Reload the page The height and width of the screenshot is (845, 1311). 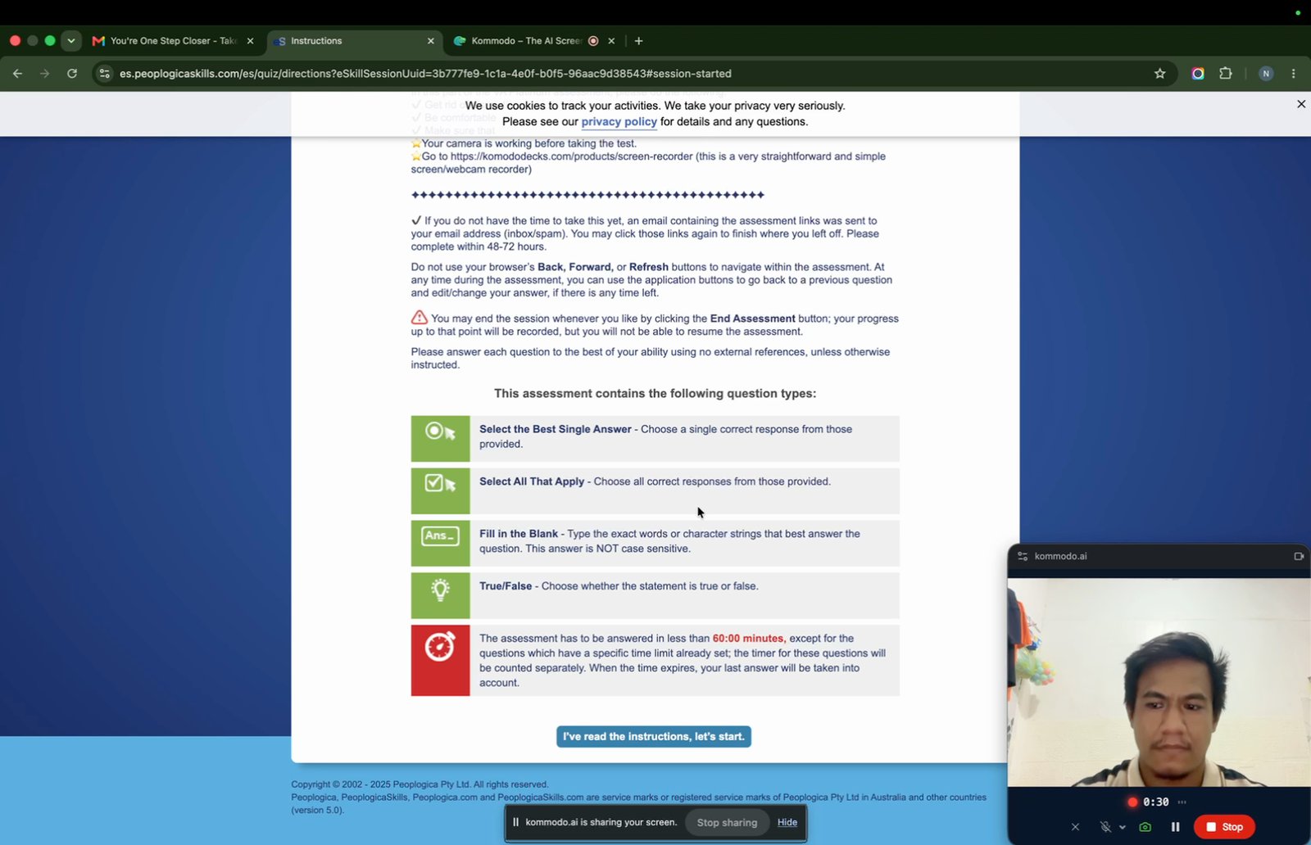72,74
